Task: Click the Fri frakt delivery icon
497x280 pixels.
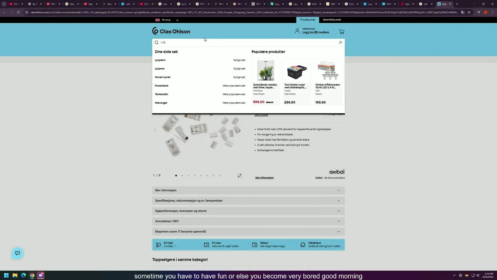Action: pos(158,245)
